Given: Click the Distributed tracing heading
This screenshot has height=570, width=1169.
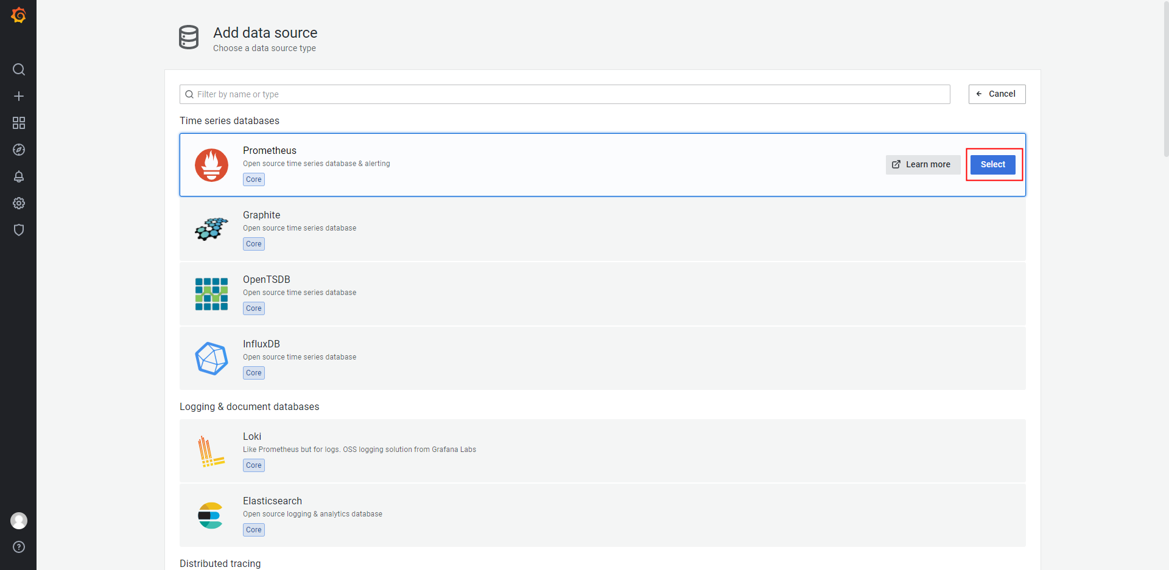Looking at the screenshot, I should pos(220,563).
